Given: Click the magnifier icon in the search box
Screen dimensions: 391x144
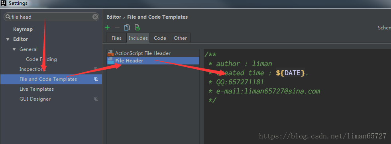Looking at the screenshot, I should (8, 17).
